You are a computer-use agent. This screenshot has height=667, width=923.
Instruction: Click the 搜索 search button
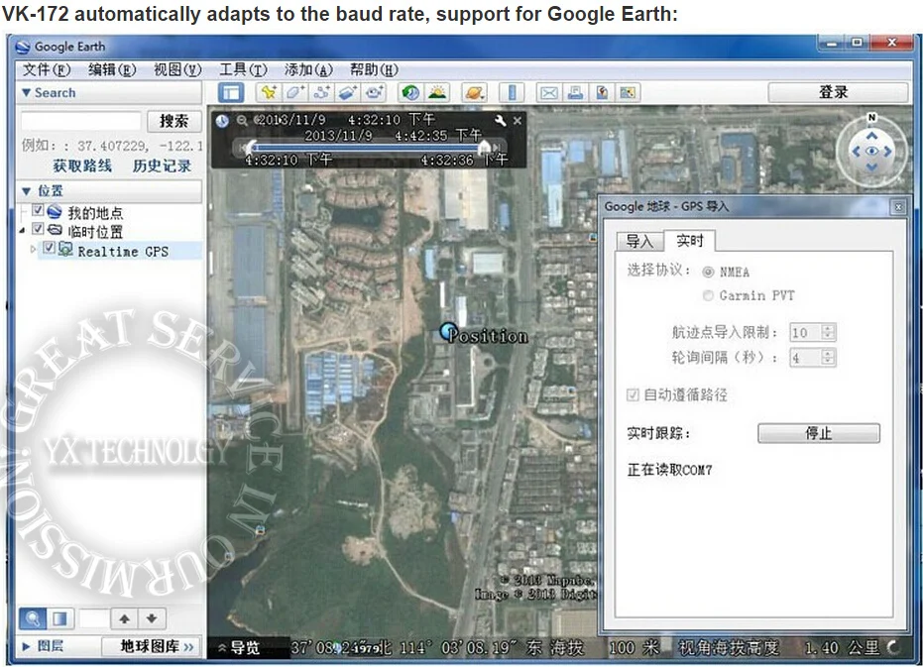[173, 121]
